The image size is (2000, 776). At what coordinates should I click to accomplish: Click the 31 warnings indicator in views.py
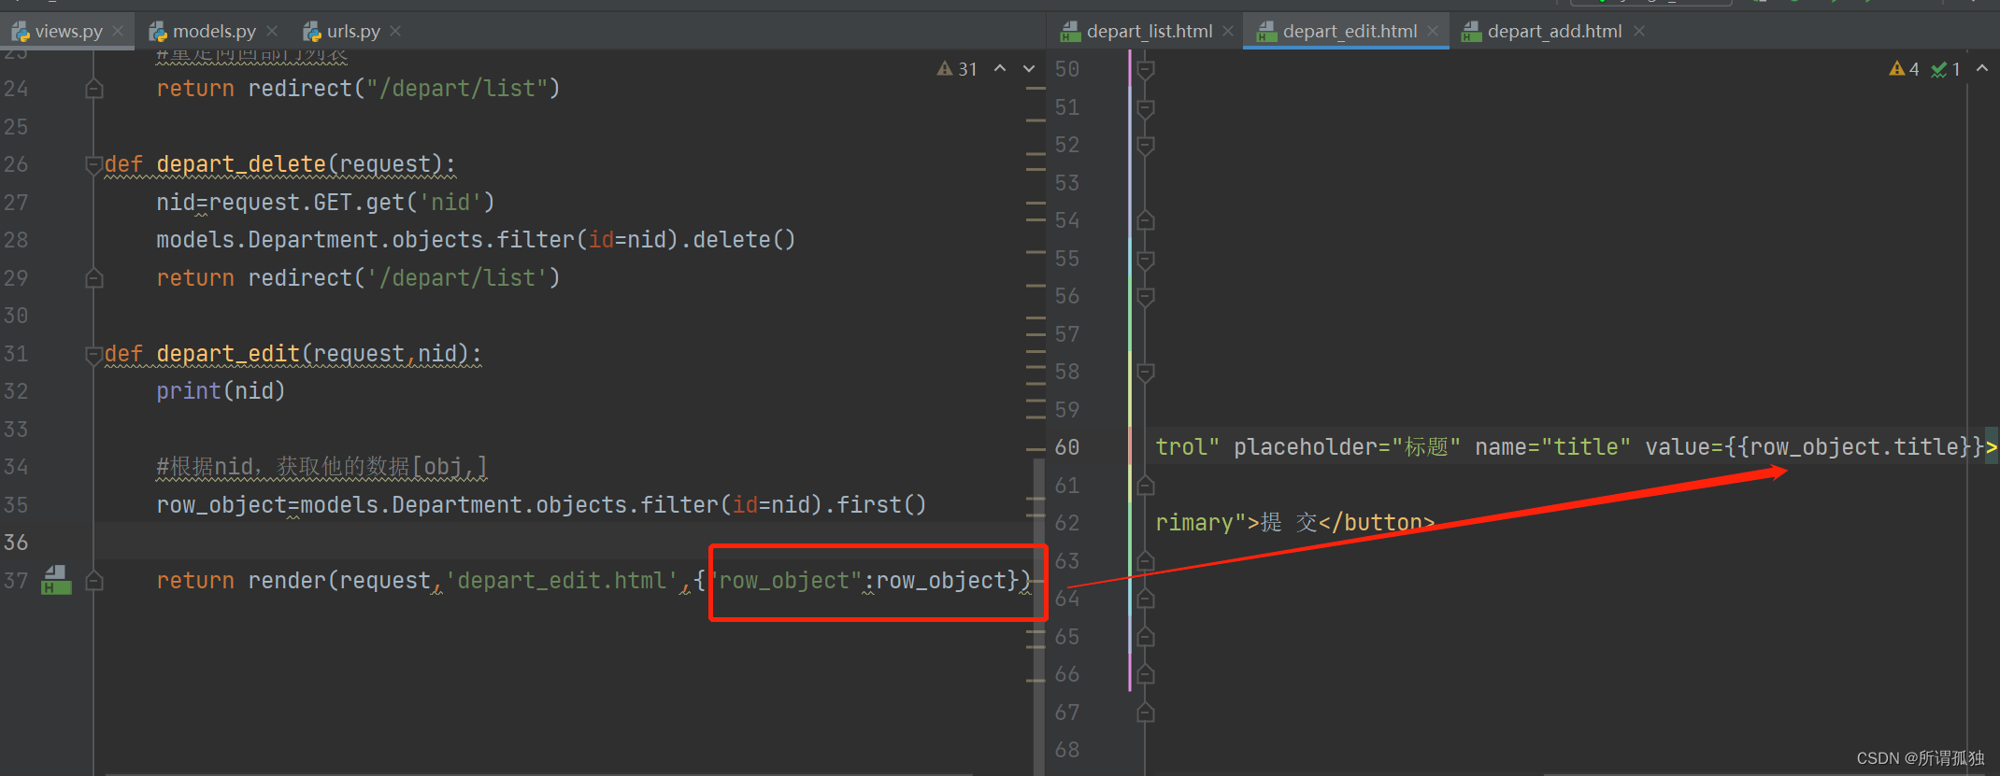957,69
